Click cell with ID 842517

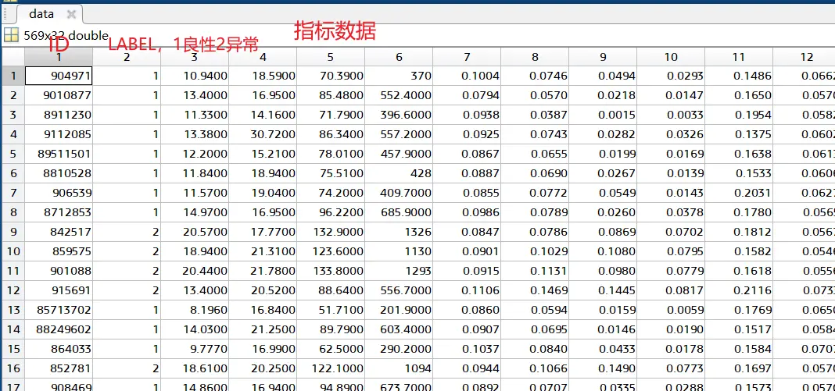coord(59,232)
